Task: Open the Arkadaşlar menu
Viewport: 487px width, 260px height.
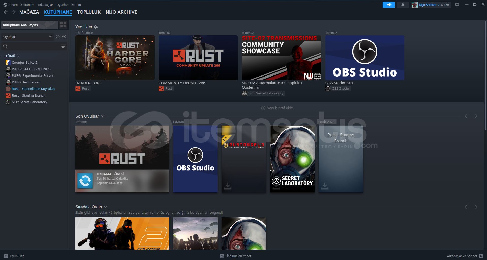Action: pos(45,5)
